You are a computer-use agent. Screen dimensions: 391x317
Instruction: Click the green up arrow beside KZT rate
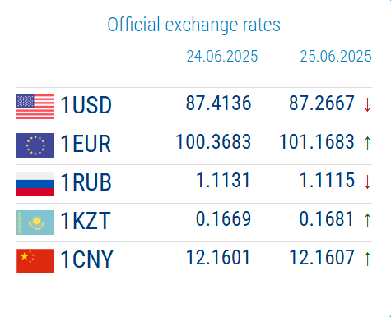pyautogui.click(x=367, y=220)
